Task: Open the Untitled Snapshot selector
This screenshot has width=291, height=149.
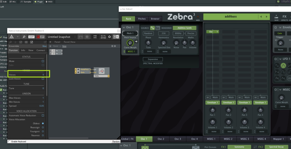Action: pos(61,37)
